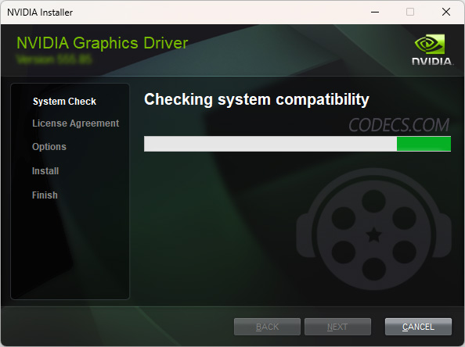Click the film reel watermark icon
Viewport: 465px width, 347px height.
373,230
